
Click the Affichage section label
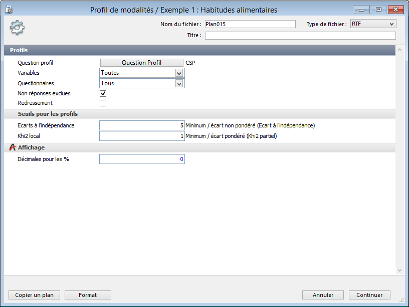31,147
